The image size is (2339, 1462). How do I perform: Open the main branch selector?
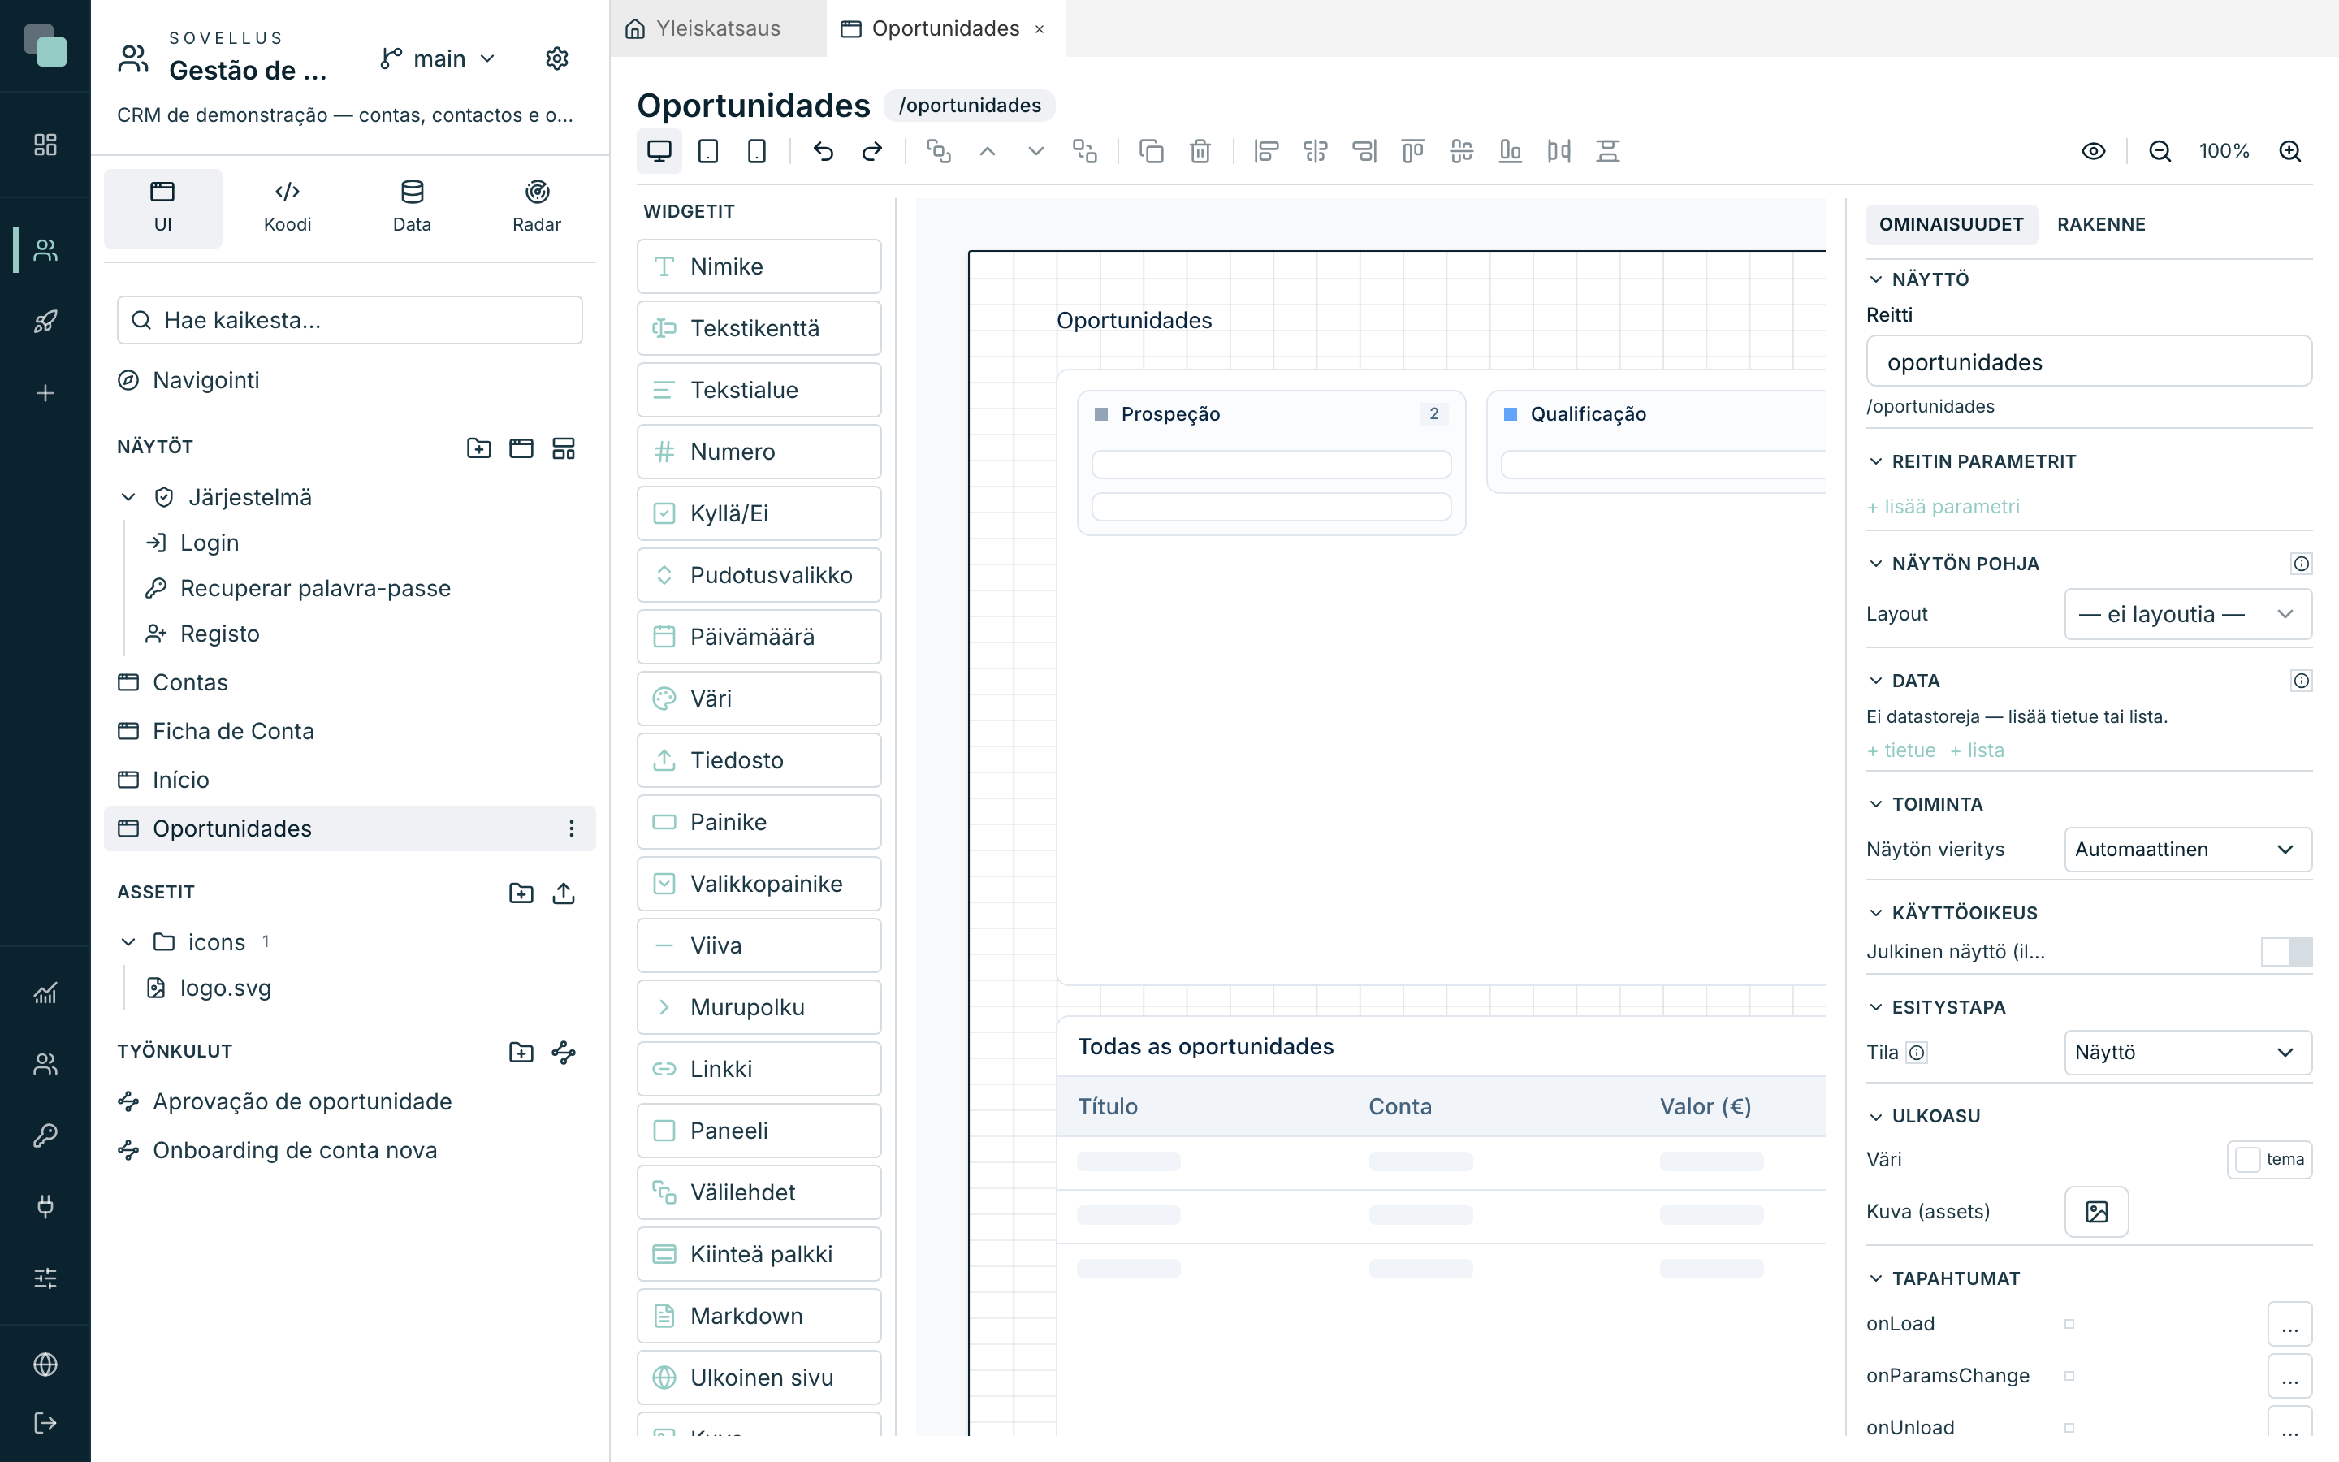pyautogui.click(x=438, y=59)
